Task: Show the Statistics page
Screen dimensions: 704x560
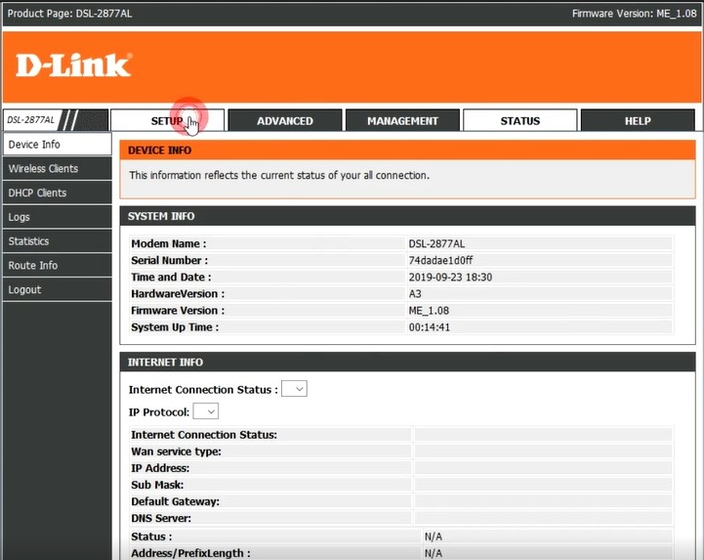Action: click(57, 241)
